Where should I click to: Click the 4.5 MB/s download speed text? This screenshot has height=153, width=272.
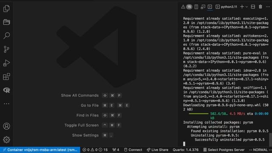pos(237,113)
